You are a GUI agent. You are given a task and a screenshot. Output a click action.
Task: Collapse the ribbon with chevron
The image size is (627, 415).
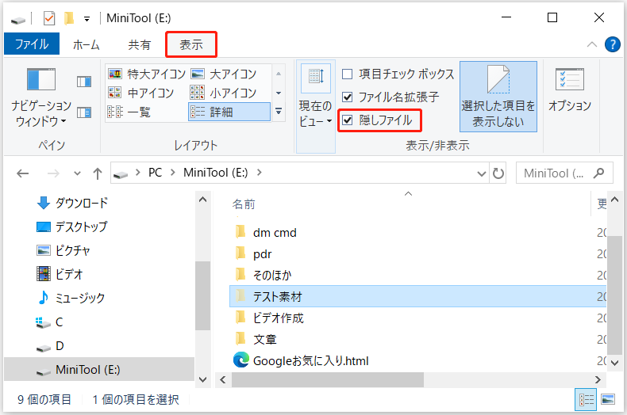point(592,44)
